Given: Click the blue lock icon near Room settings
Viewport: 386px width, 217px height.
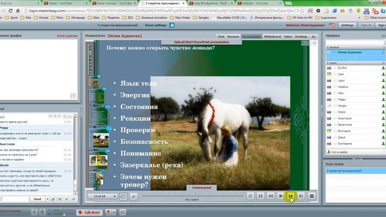Looking at the screenshot, I should 172,25.
